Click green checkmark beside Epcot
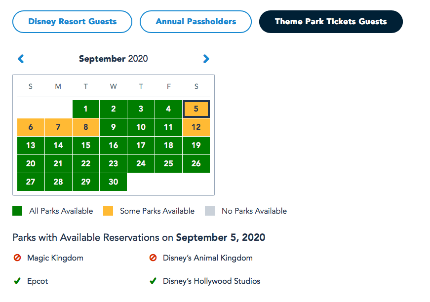Viewport: 430px width, 302px height. (17, 281)
